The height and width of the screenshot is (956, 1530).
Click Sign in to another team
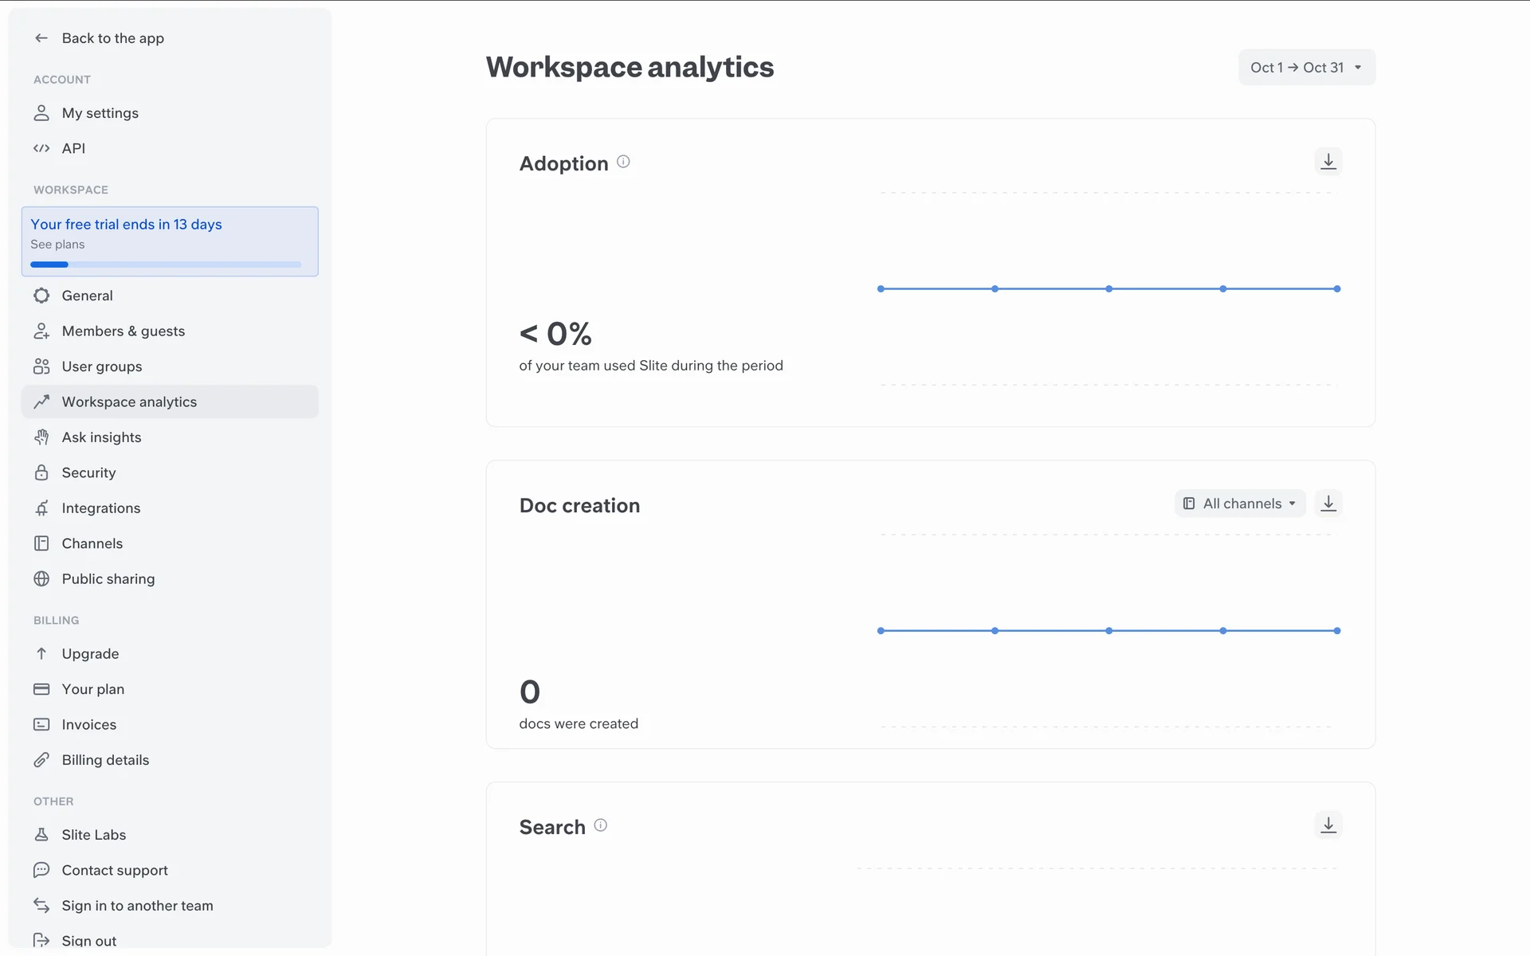[137, 906]
